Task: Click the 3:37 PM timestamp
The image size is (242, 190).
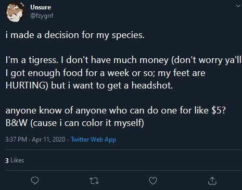Action: click(16, 140)
